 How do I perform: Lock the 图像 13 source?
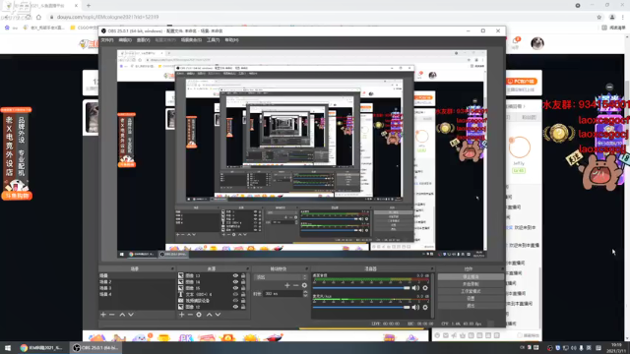click(243, 275)
